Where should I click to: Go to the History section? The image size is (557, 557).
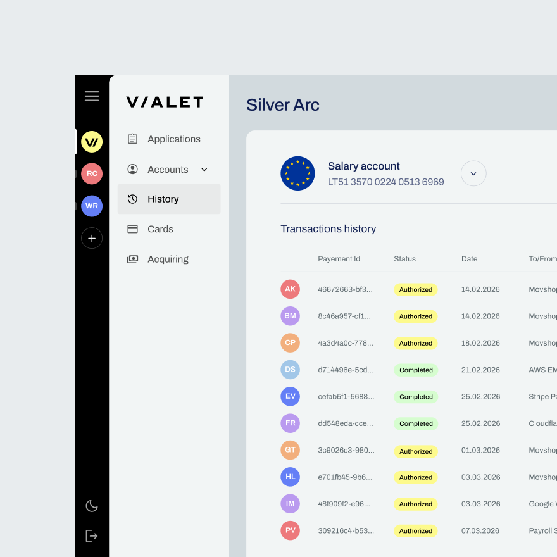coord(163,199)
